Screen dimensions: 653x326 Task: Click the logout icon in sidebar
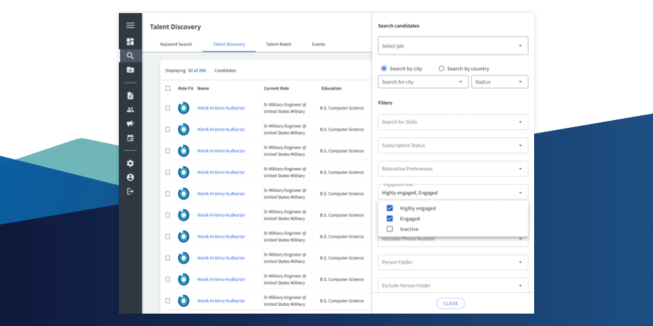(x=130, y=191)
